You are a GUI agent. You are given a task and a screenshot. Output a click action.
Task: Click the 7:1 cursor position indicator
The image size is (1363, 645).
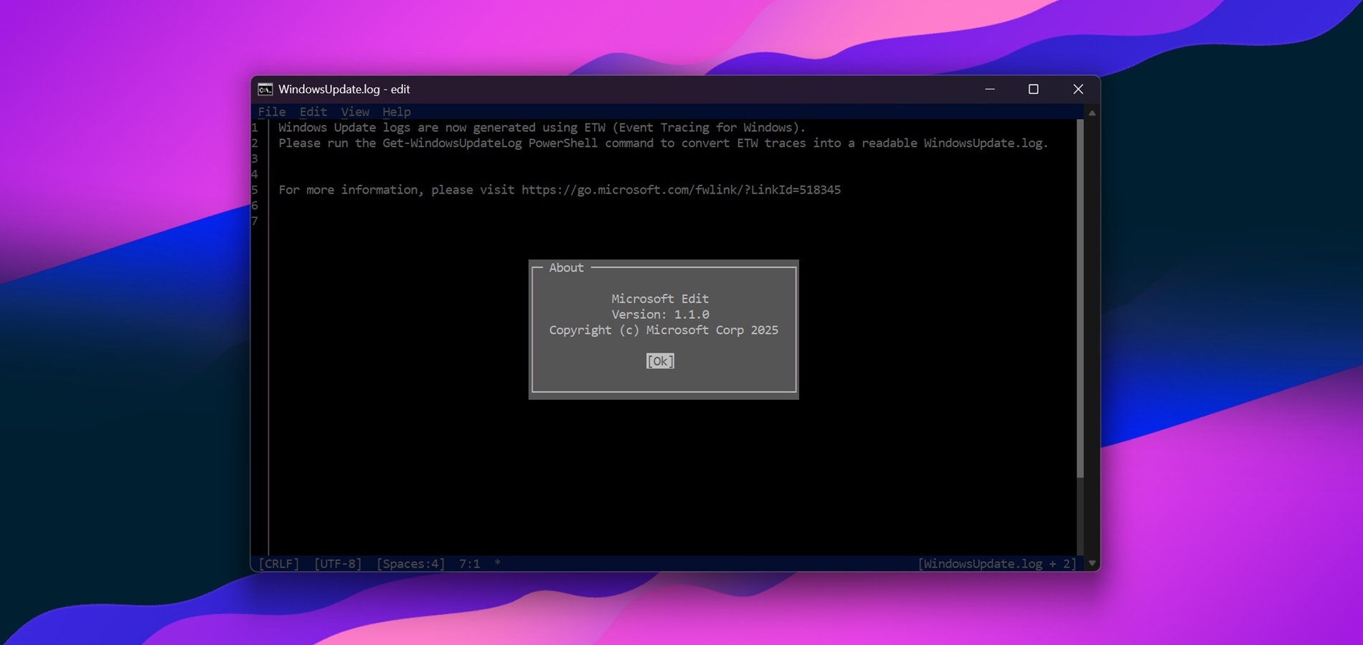tap(470, 564)
